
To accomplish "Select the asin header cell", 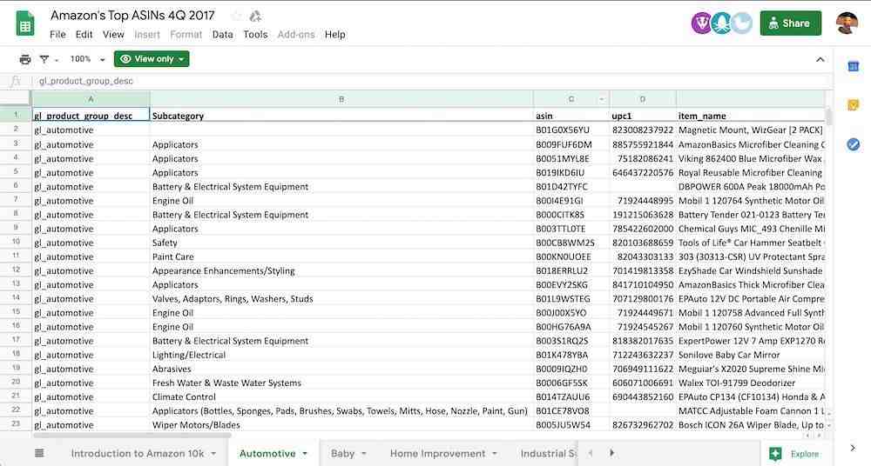I will pos(571,116).
